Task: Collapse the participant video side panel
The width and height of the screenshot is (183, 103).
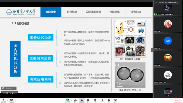Action: 152,50
